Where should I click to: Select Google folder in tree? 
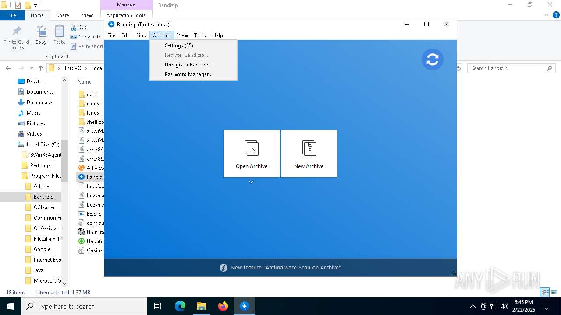click(x=42, y=249)
